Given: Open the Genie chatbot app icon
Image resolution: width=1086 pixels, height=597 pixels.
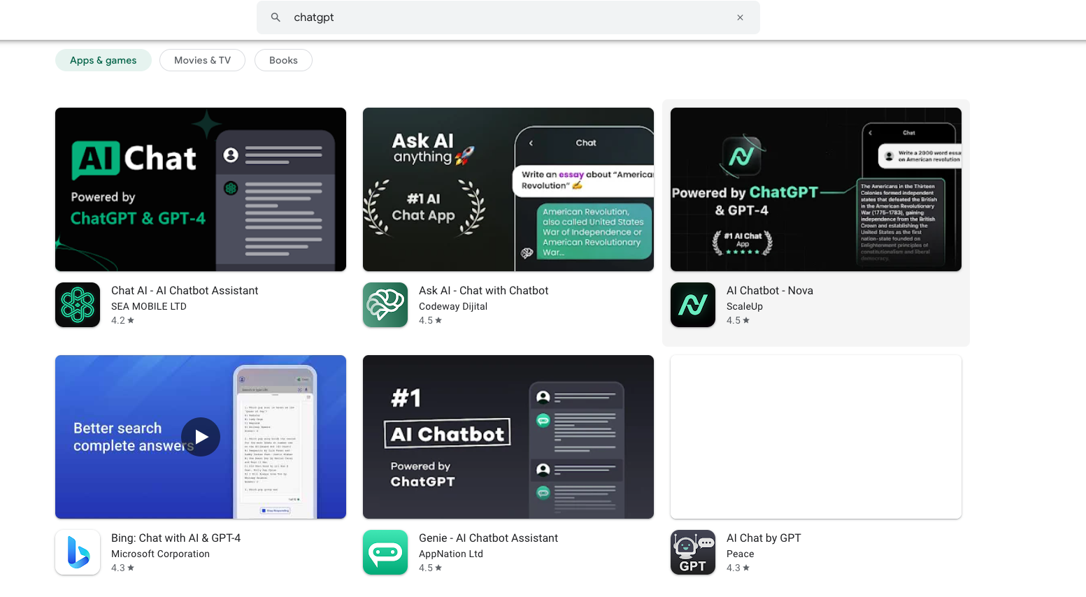Looking at the screenshot, I should tap(385, 552).
